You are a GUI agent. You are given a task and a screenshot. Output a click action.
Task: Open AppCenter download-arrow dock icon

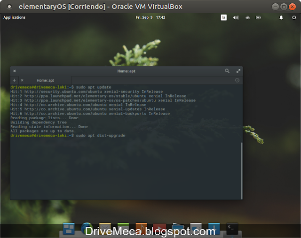[214, 229]
